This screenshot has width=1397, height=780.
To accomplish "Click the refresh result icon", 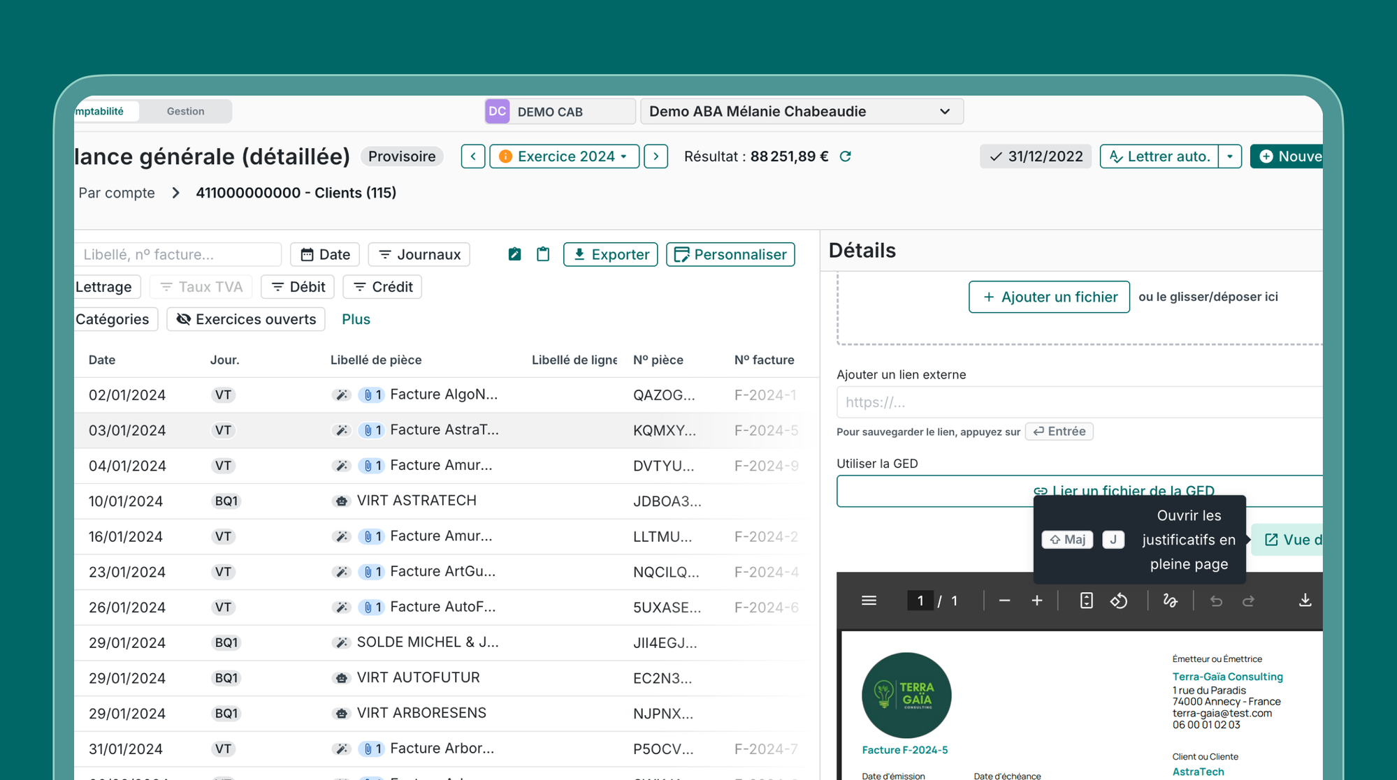I will (x=846, y=156).
